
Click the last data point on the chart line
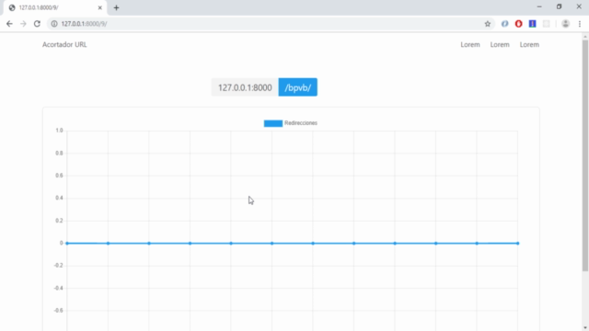coord(517,243)
